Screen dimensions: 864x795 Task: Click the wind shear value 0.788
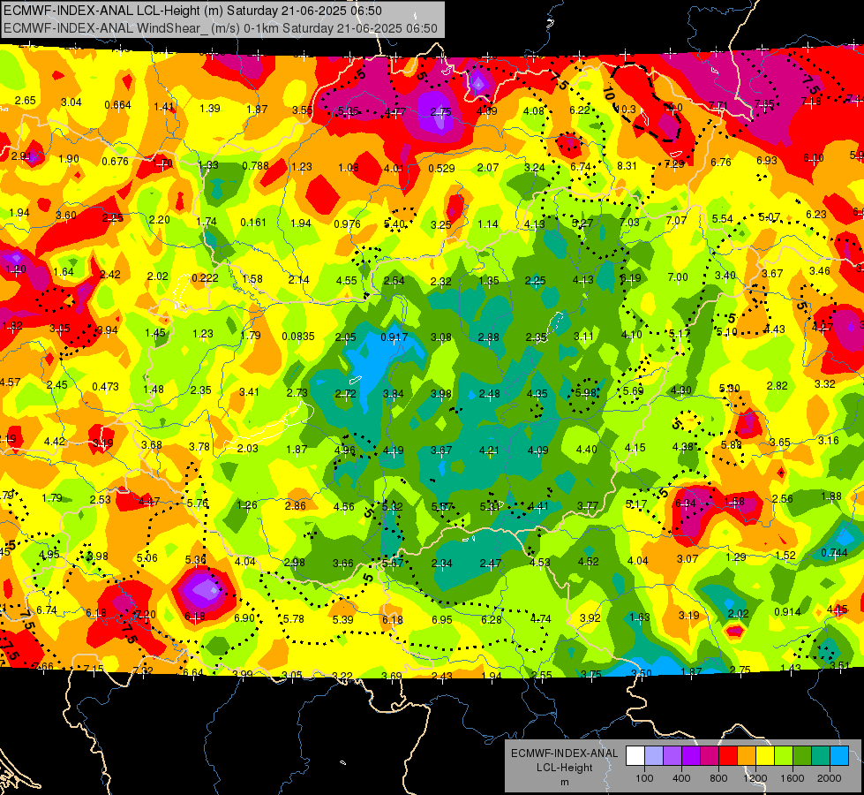pos(256,165)
